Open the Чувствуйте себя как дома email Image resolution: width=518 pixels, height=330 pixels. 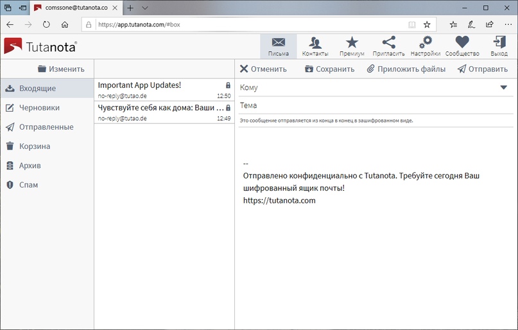coord(164,112)
